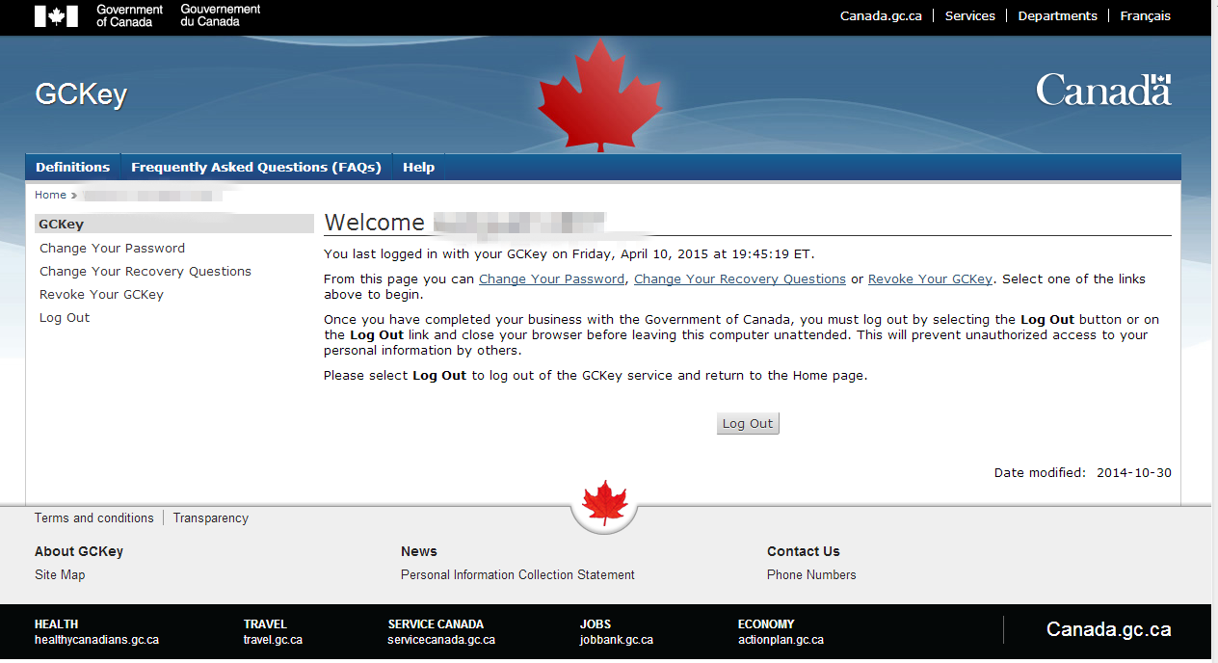1218x663 pixels.
Task: Click the Log Out button
Action: point(748,423)
